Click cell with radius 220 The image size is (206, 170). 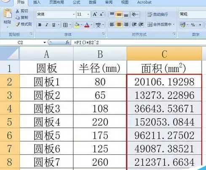tap(100, 122)
